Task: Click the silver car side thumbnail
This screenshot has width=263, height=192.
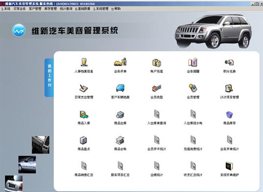Action: point(27,165)
